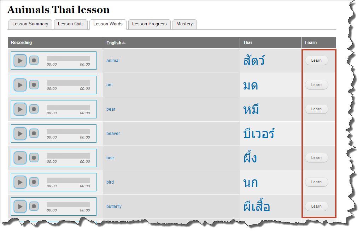Click the Learn button for bear
Screen dimensions: 363x234
[x=316, y=109]
